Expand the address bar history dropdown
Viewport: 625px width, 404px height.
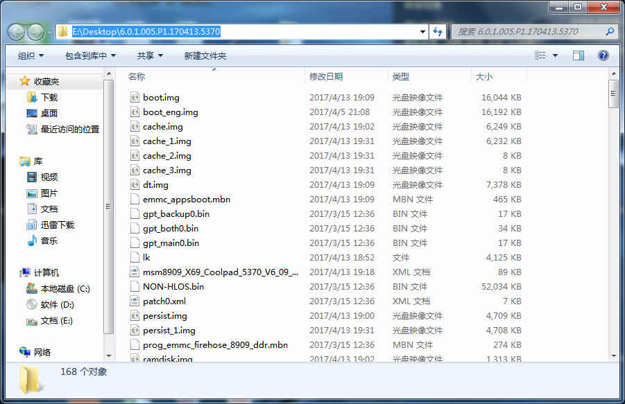(x=423, y=32)
